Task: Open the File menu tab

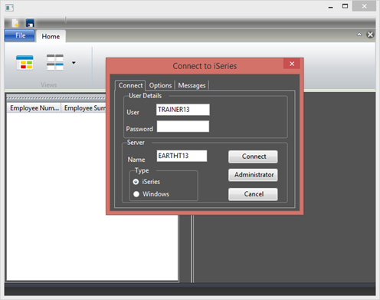Action: point(19,35)
